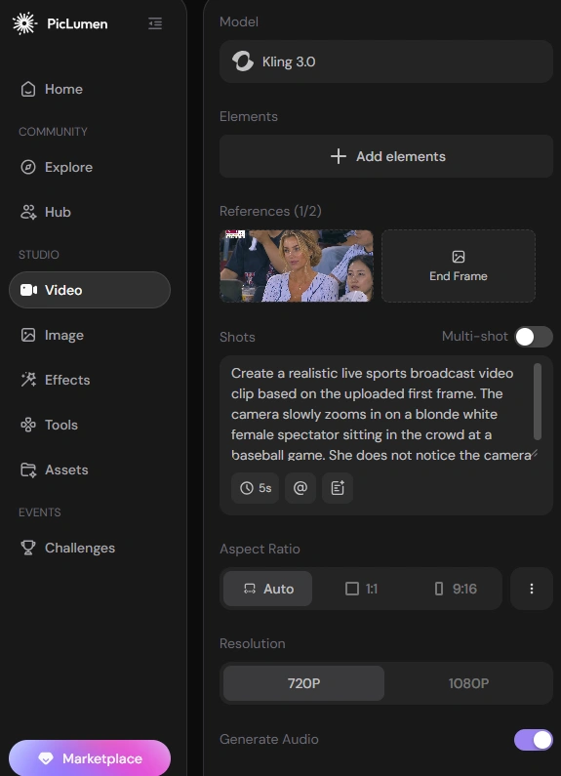The height and width of the screenshot is (776, 561).
Task: Click the Tools icon in sidebar
Action: [28, 425]
